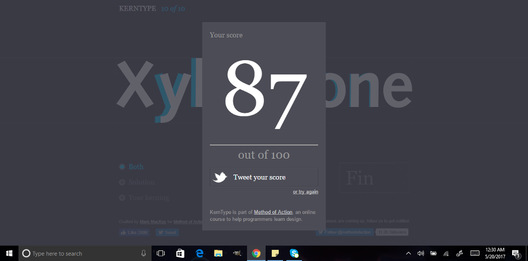Open the volume control tray icon
Image resolution: width=528 pixels, height=261 pixels.
[x=421, y=254]
